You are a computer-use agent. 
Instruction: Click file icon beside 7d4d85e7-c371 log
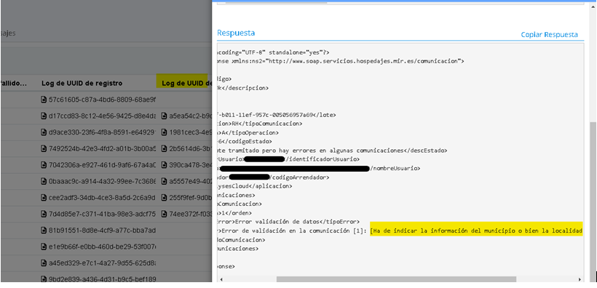point(44,214)
